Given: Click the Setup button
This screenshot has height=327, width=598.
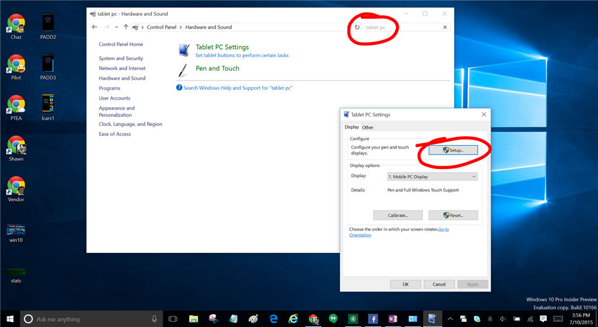Looking at the screenshot, I should point(453,150).
